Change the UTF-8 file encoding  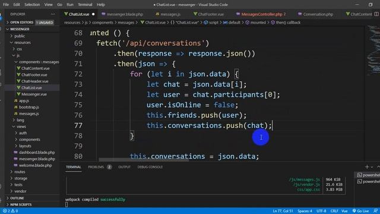pyautogui.click(x=321, y=211)
